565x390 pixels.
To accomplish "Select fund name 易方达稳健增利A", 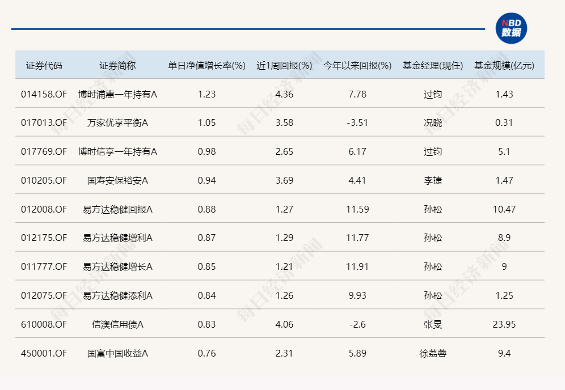I will (117, 238).
